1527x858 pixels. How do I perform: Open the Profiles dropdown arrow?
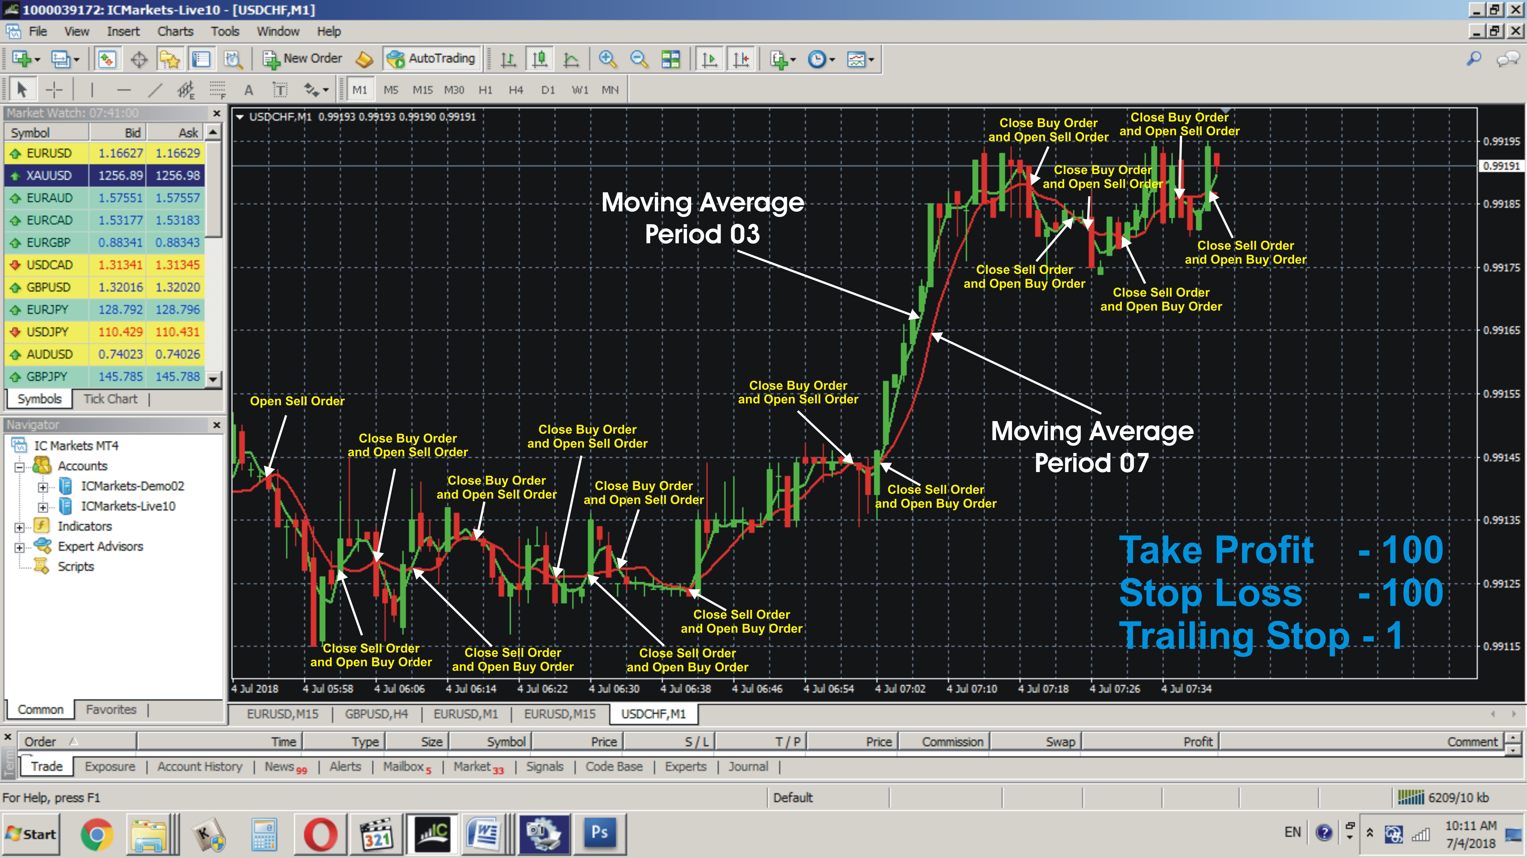[76, 60]
